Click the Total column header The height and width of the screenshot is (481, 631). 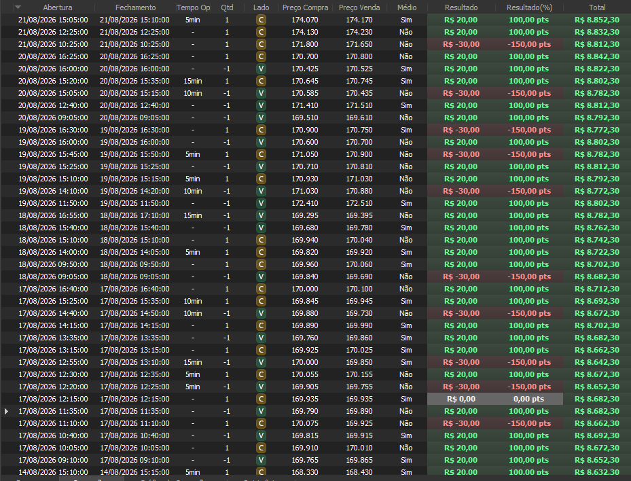click(x=597, y=7)
